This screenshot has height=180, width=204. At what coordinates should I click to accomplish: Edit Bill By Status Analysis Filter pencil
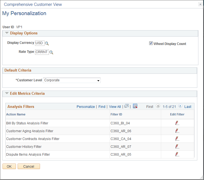tap(177, 123)
